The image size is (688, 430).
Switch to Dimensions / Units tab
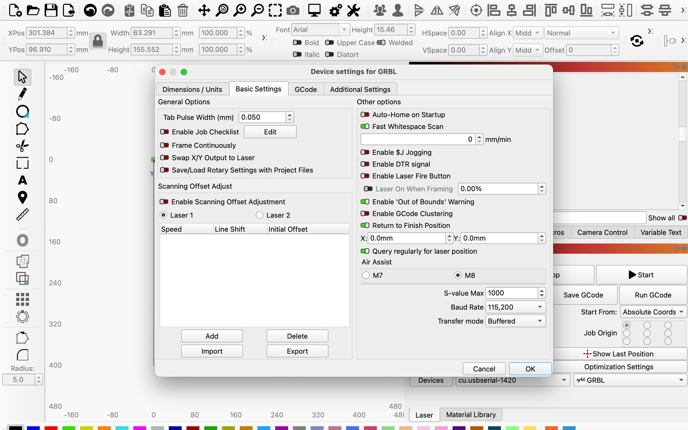coord(192,89)
